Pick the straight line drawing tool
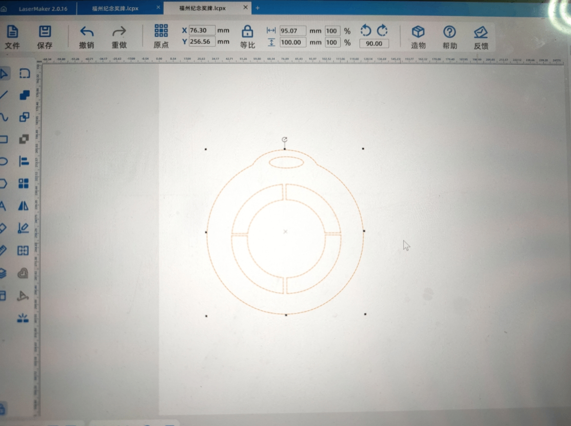The image size is (571, 426). 4,95
